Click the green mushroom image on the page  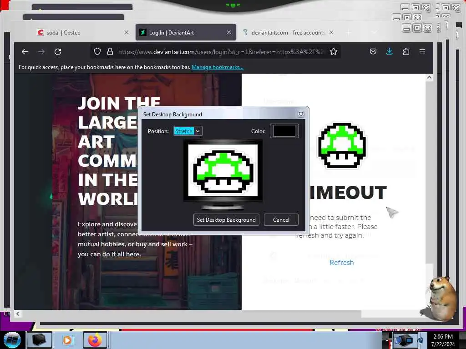click(342, 145)
